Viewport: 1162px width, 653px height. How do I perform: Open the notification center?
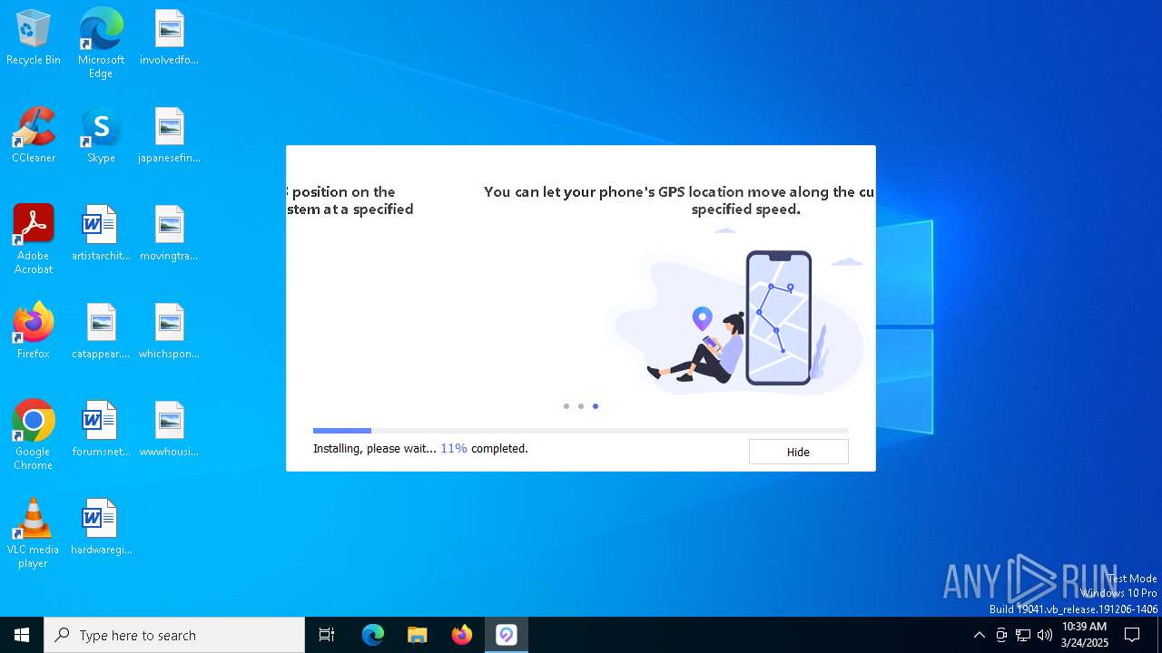[x=1132, y=635]
